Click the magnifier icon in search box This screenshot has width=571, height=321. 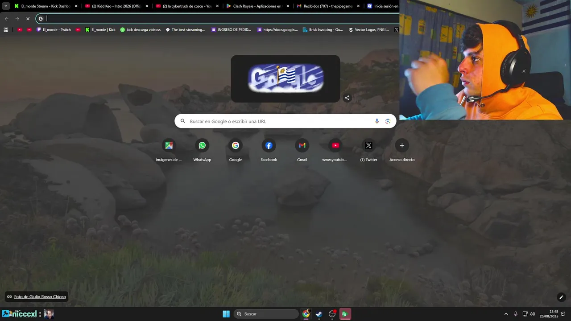182,121
